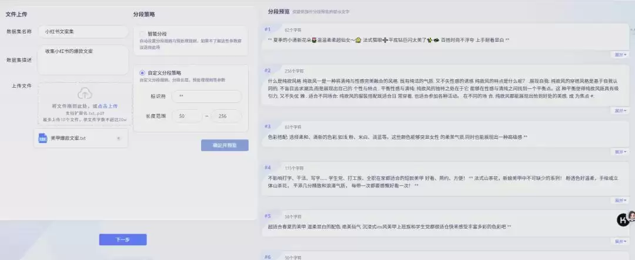The image size is (635, 260).
Task: Click the 256个字符 count on segment #2
Action: [x=294, y=71]
